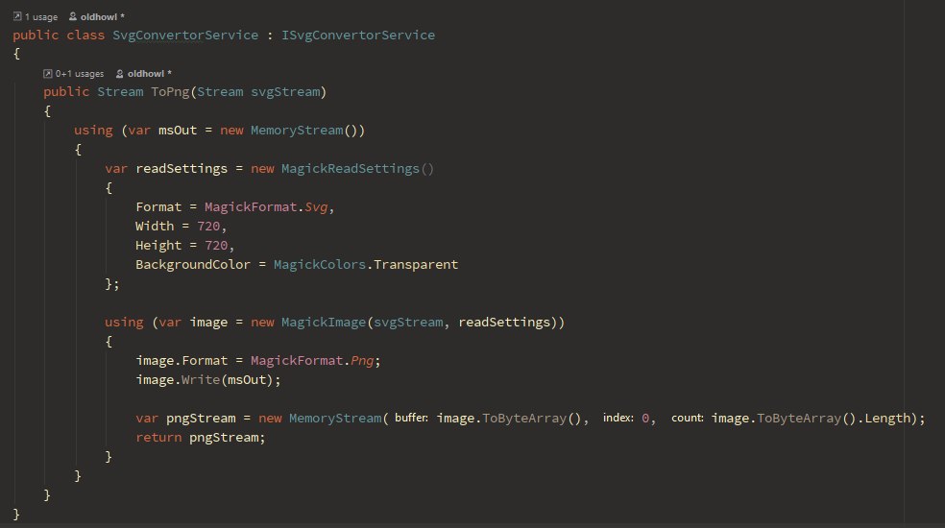Open class-level 'oldhowl *' author annotation

click(103, 17)
